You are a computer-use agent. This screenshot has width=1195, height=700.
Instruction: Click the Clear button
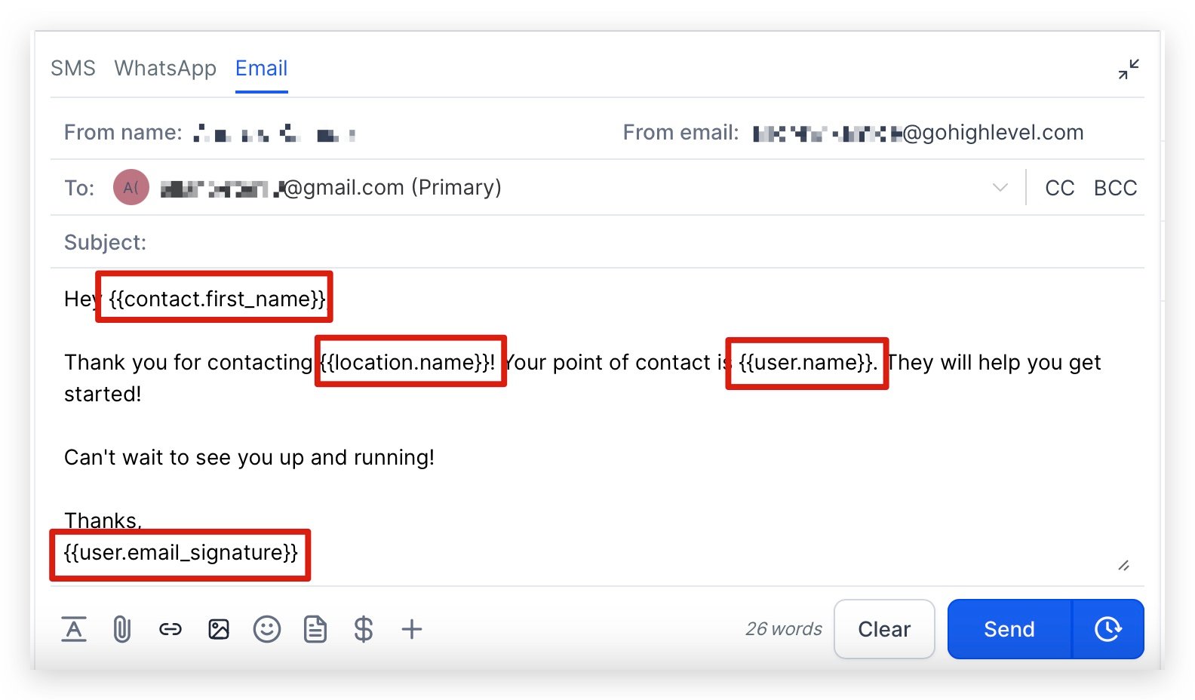pyautogui.click(x=884, y=629)
